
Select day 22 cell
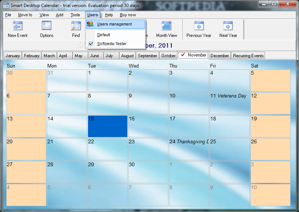(x=108, y=149)
